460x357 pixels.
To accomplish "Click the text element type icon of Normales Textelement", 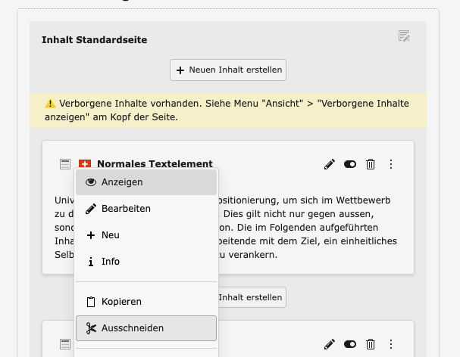I will pyautogui.click(x=65, y=164).
